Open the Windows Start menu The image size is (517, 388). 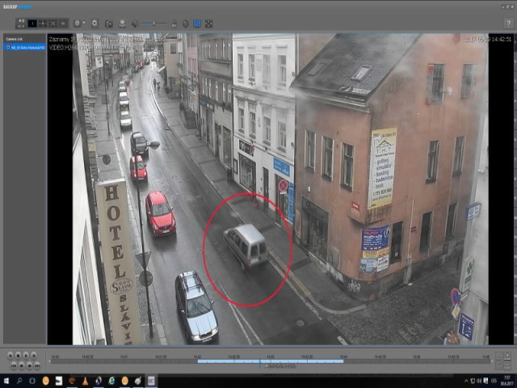click(6, 380)
